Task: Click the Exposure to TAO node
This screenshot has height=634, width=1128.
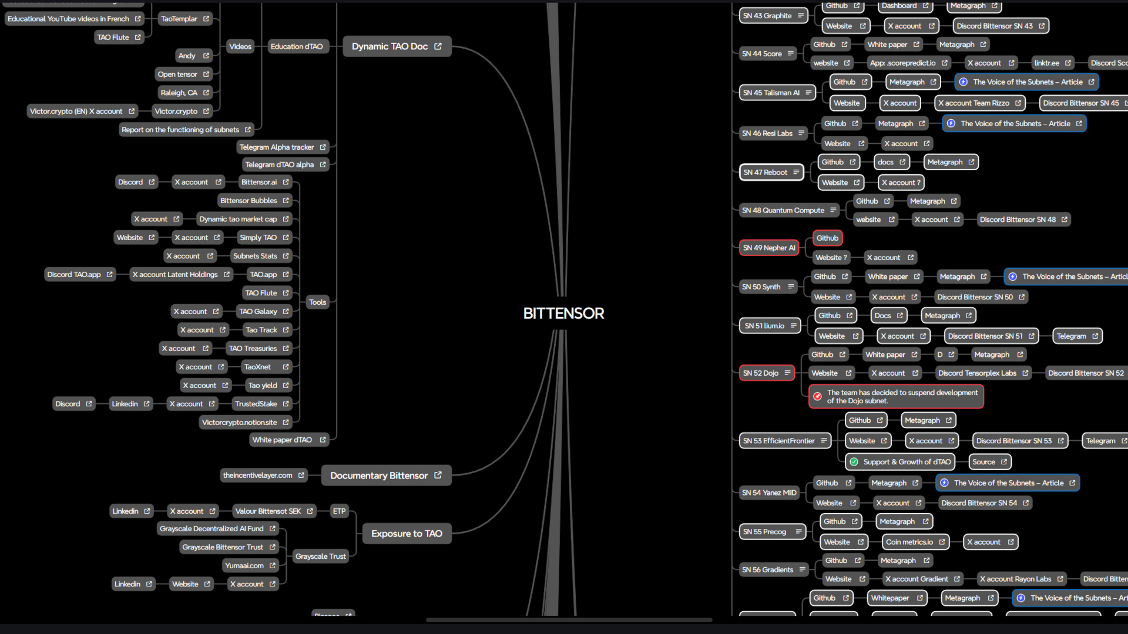Action: (x=407, y=534)
